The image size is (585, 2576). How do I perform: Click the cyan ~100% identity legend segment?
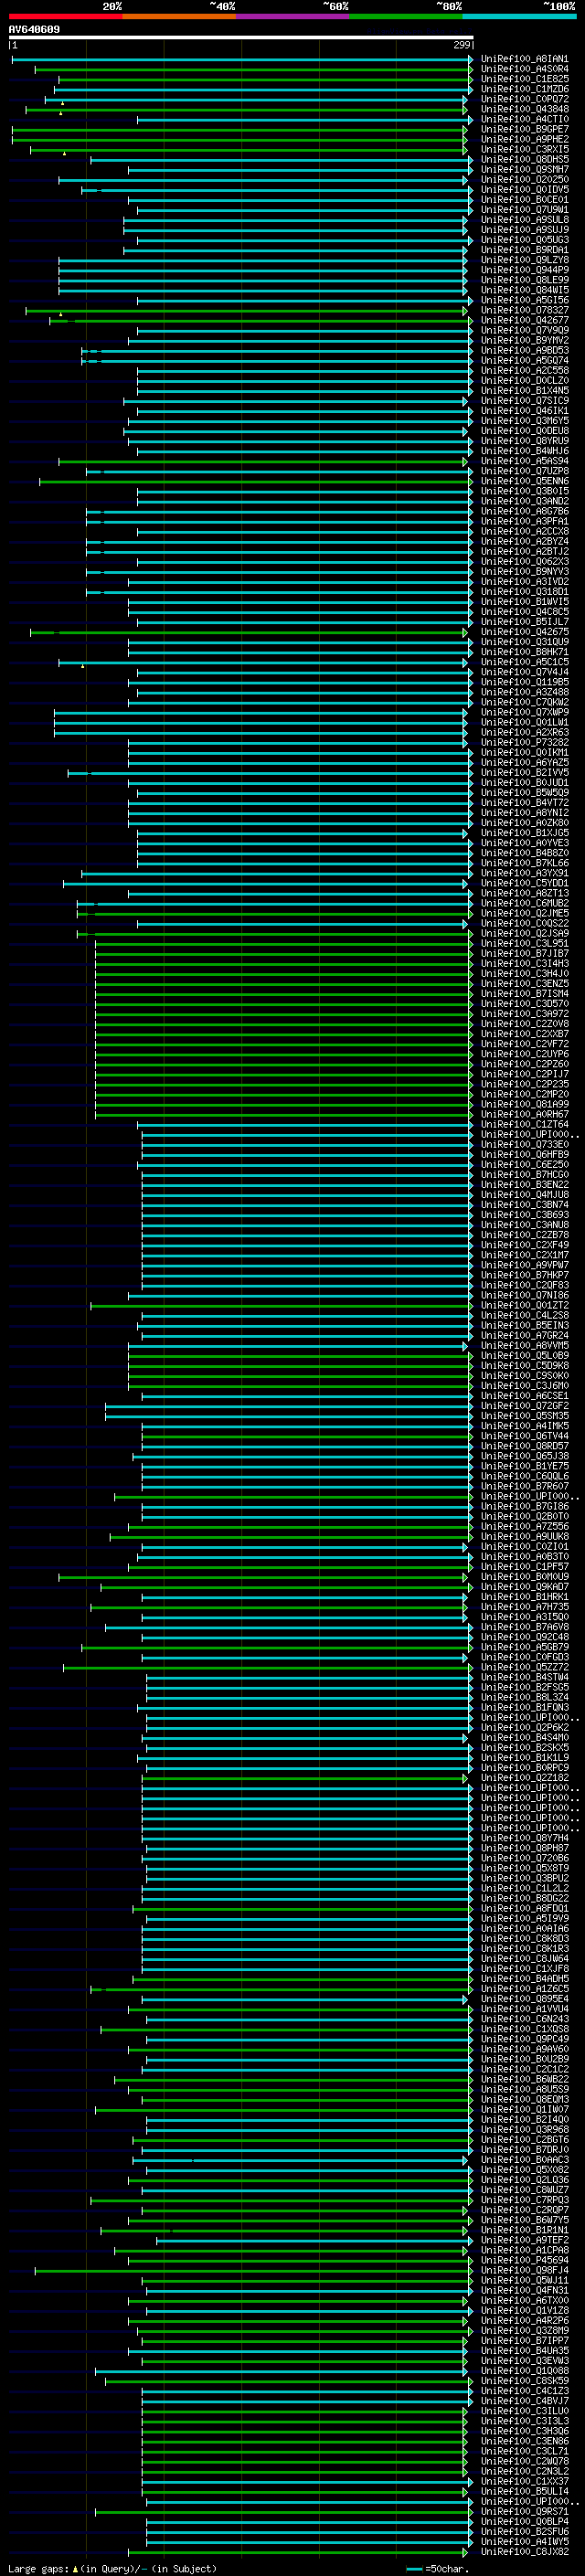[519, 17]
